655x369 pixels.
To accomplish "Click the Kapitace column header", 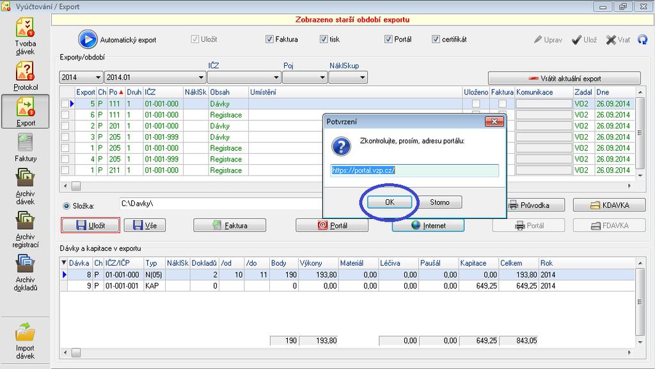I will (478, 263).
